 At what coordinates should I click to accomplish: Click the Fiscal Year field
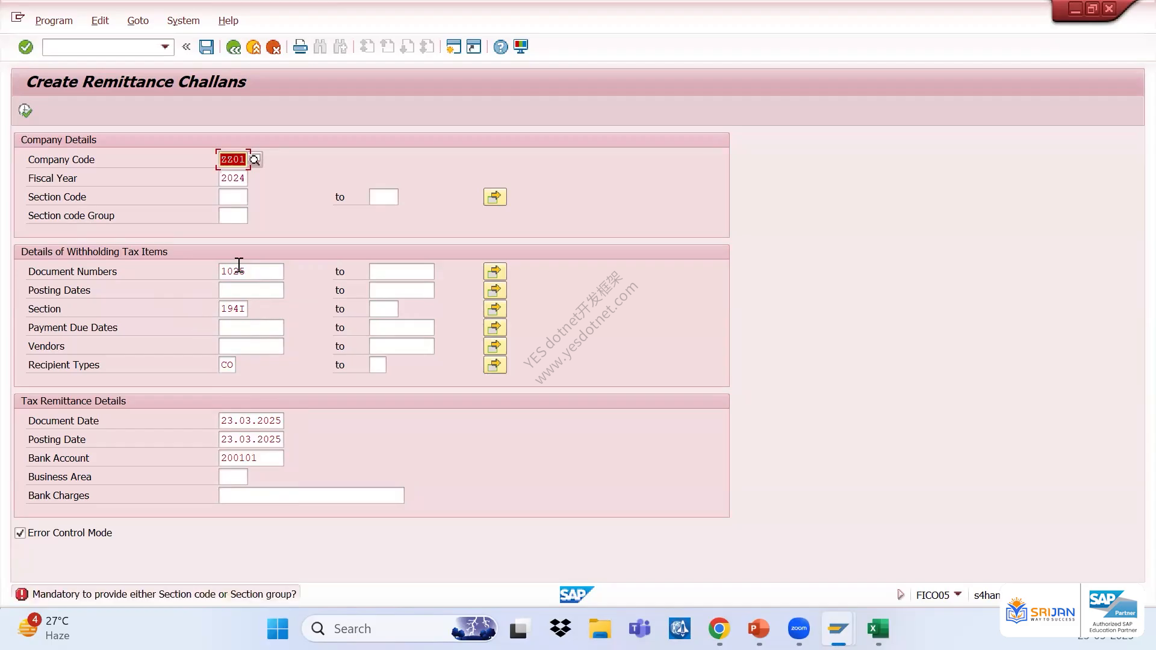tap(233, 178)
